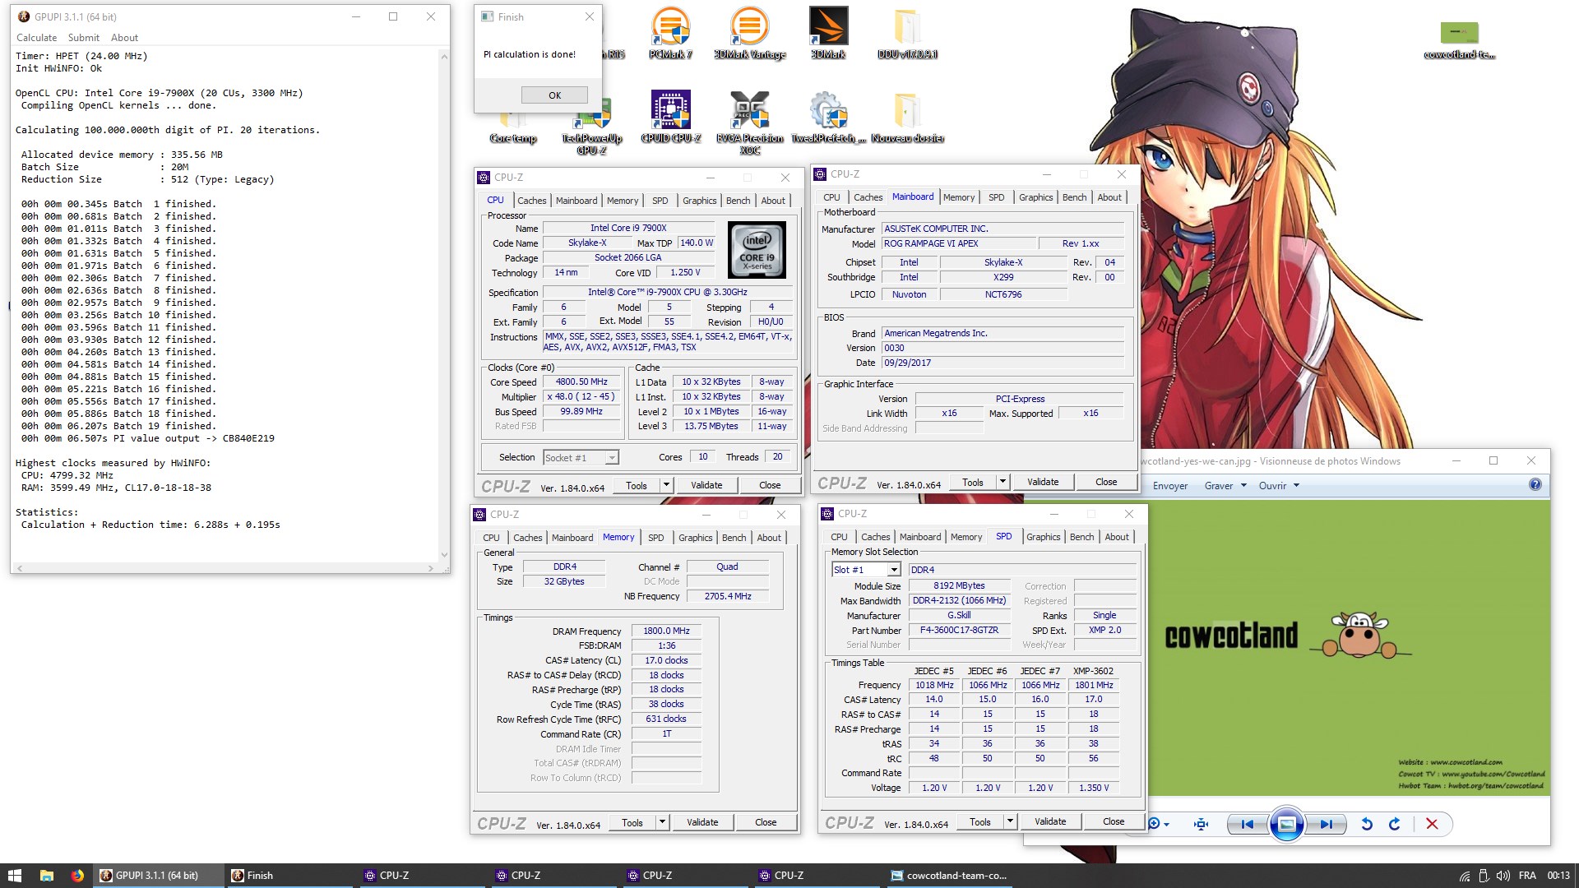This screenshot has height=888, width=1579.
Task: Select GPUPI 3.1.1 taskbar item
Action: tap(158, 876)
